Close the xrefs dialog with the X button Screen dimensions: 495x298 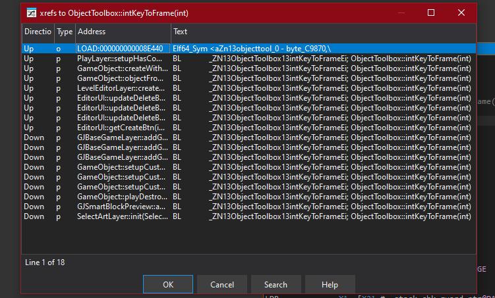(x=461, y=12)
